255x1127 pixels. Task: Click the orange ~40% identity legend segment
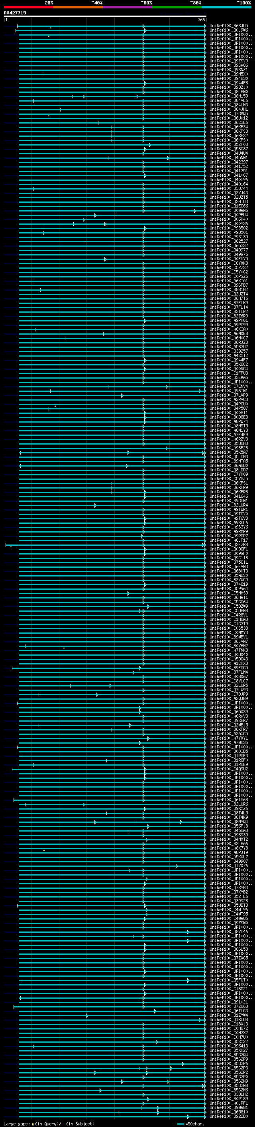click(x=78, y=7)
